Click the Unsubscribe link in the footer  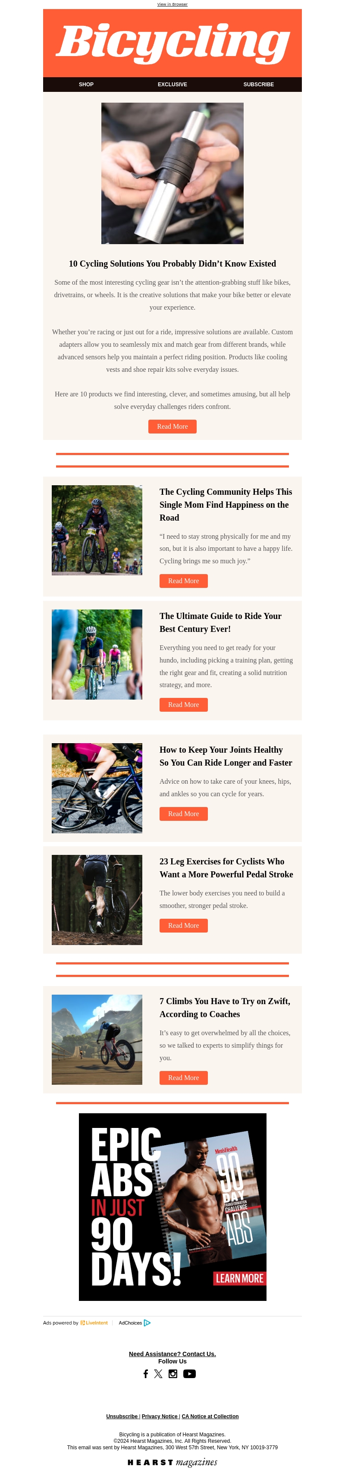pyautogui.click(x=122, y=1416)
